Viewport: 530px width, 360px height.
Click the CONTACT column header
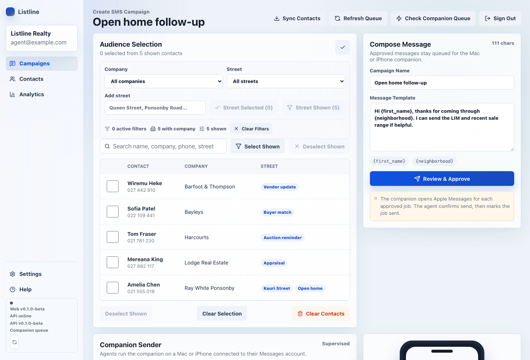point(138,166)
